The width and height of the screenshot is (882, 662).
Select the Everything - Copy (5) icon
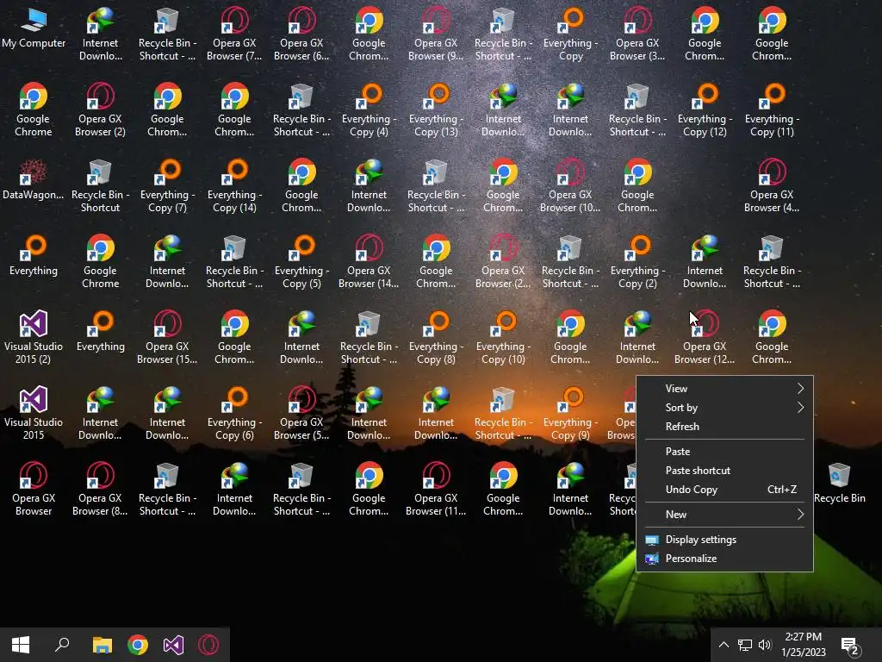click(x=301, y=262)
